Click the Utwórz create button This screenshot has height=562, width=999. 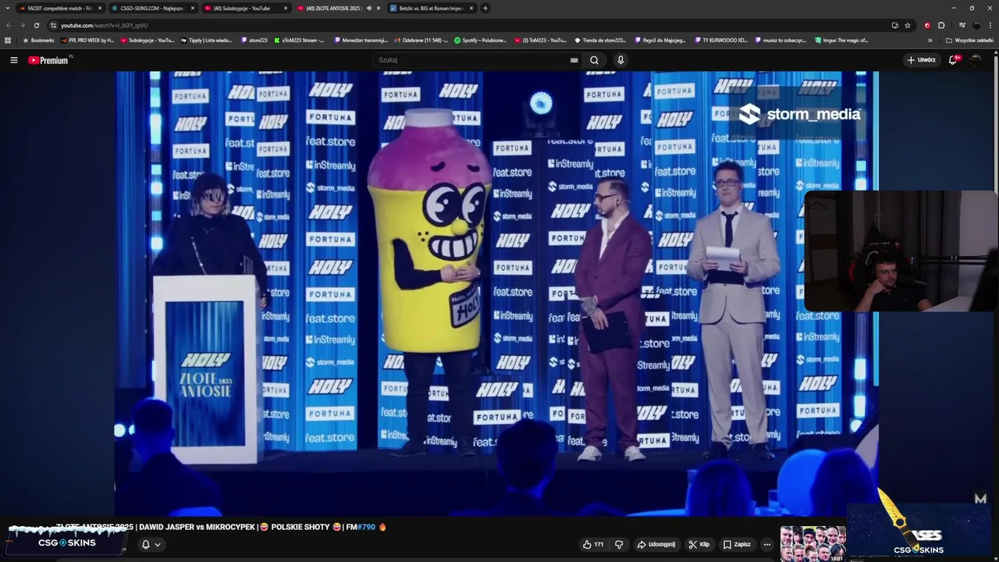point(921,60)
